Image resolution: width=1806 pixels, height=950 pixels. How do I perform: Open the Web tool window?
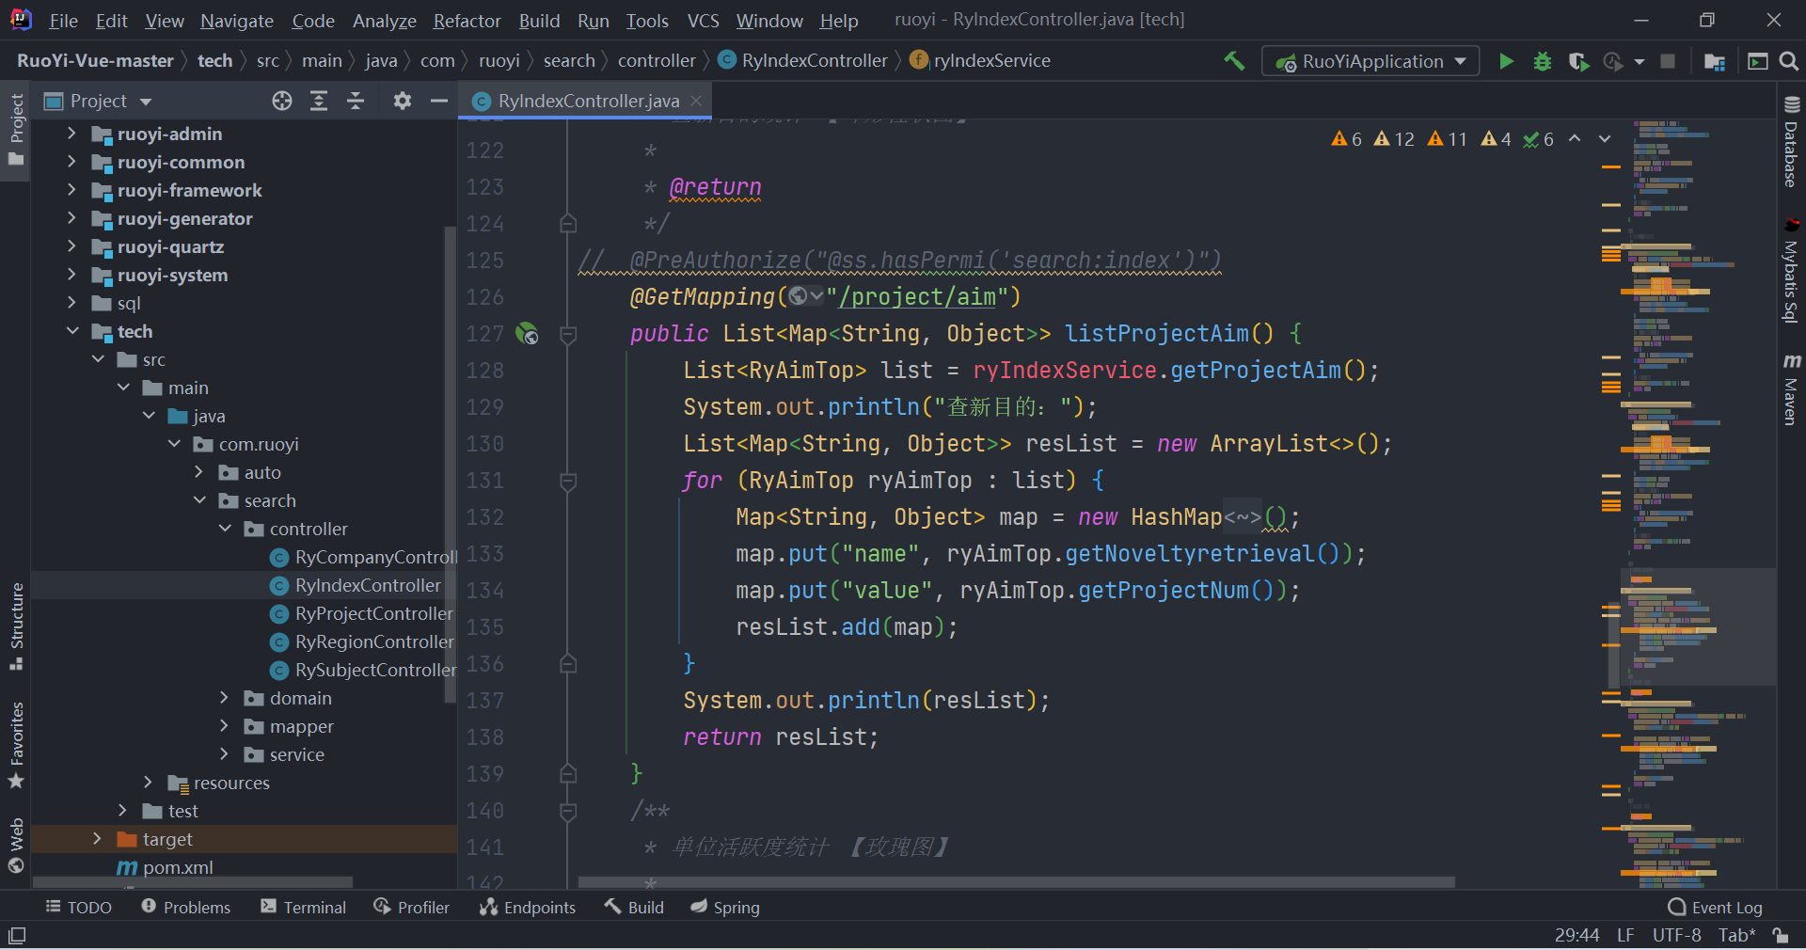pyautogui.click(x=16, y=846)
